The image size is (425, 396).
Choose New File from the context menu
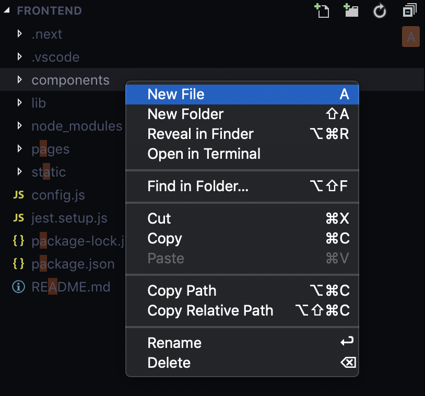[x=176, y=95]
